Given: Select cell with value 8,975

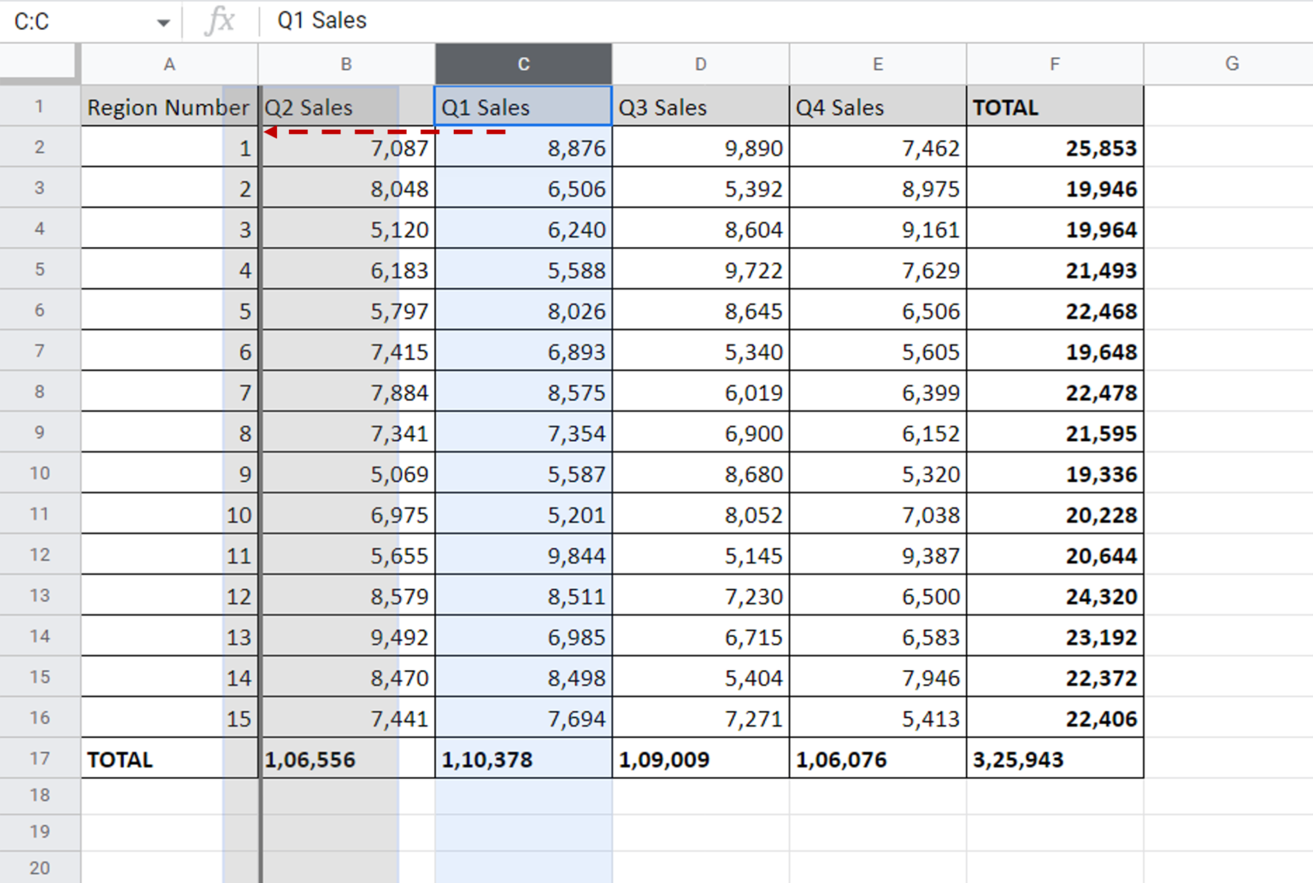Looking at the screenshot, I should click(x=878, y=188).
